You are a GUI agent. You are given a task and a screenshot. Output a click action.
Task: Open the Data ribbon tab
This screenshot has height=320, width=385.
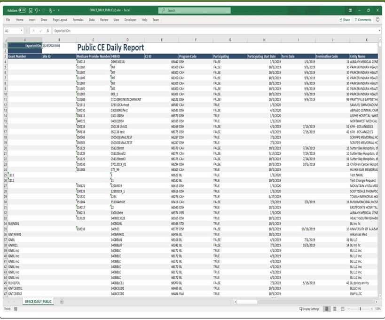click(x=92, y=20)
